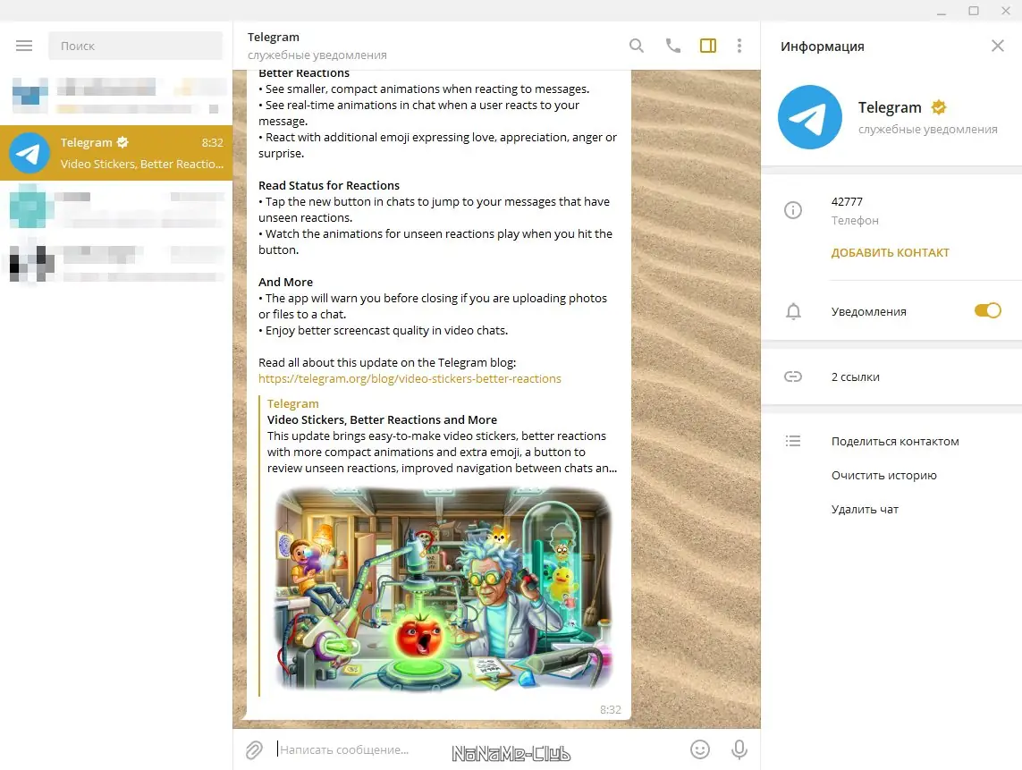Open the blurred chat with dark pixelated avatar
The image size is (1022, 770).
(x=116, y=262)
